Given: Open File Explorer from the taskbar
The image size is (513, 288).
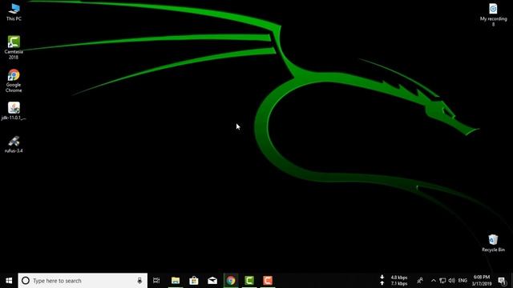Looking at the screenshot, I should 176,281.
